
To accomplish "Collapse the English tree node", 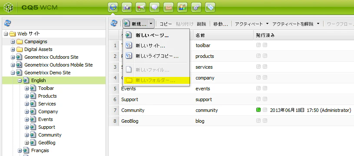I will click(20, 80).
